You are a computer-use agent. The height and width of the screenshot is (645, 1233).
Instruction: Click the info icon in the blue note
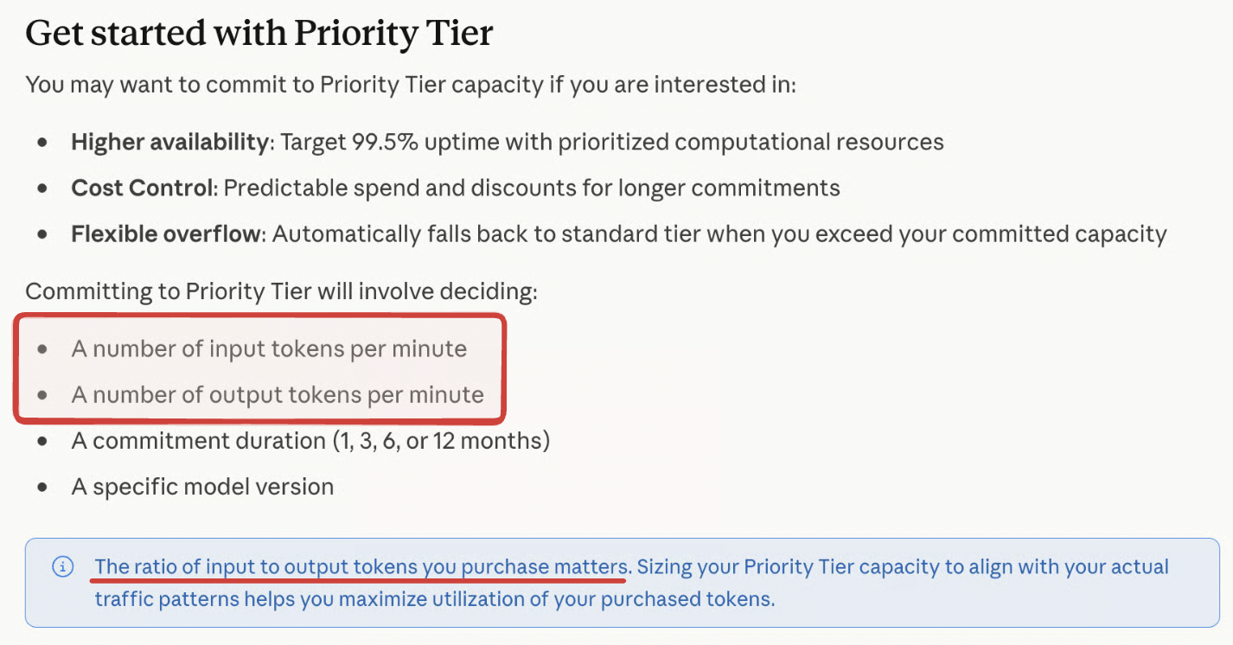[x=63, y=567]
